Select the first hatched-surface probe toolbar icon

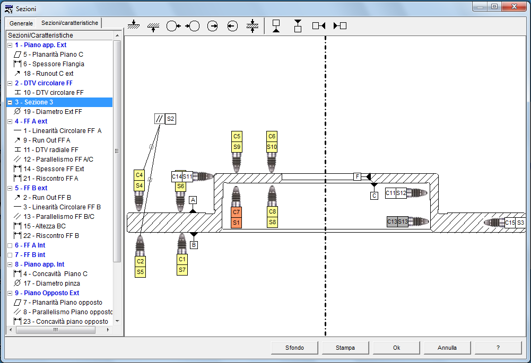click(134, 26)
